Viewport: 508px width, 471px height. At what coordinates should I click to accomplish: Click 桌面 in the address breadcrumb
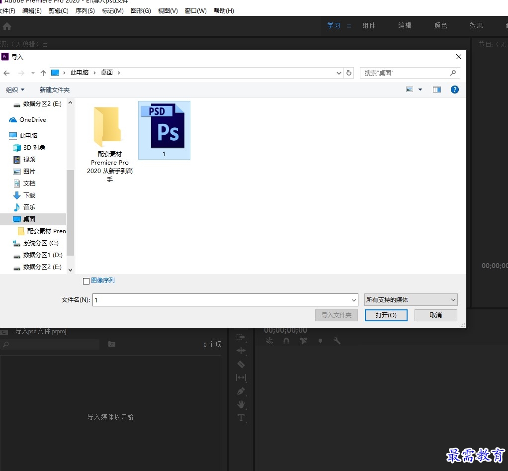[x=106, y=73]
